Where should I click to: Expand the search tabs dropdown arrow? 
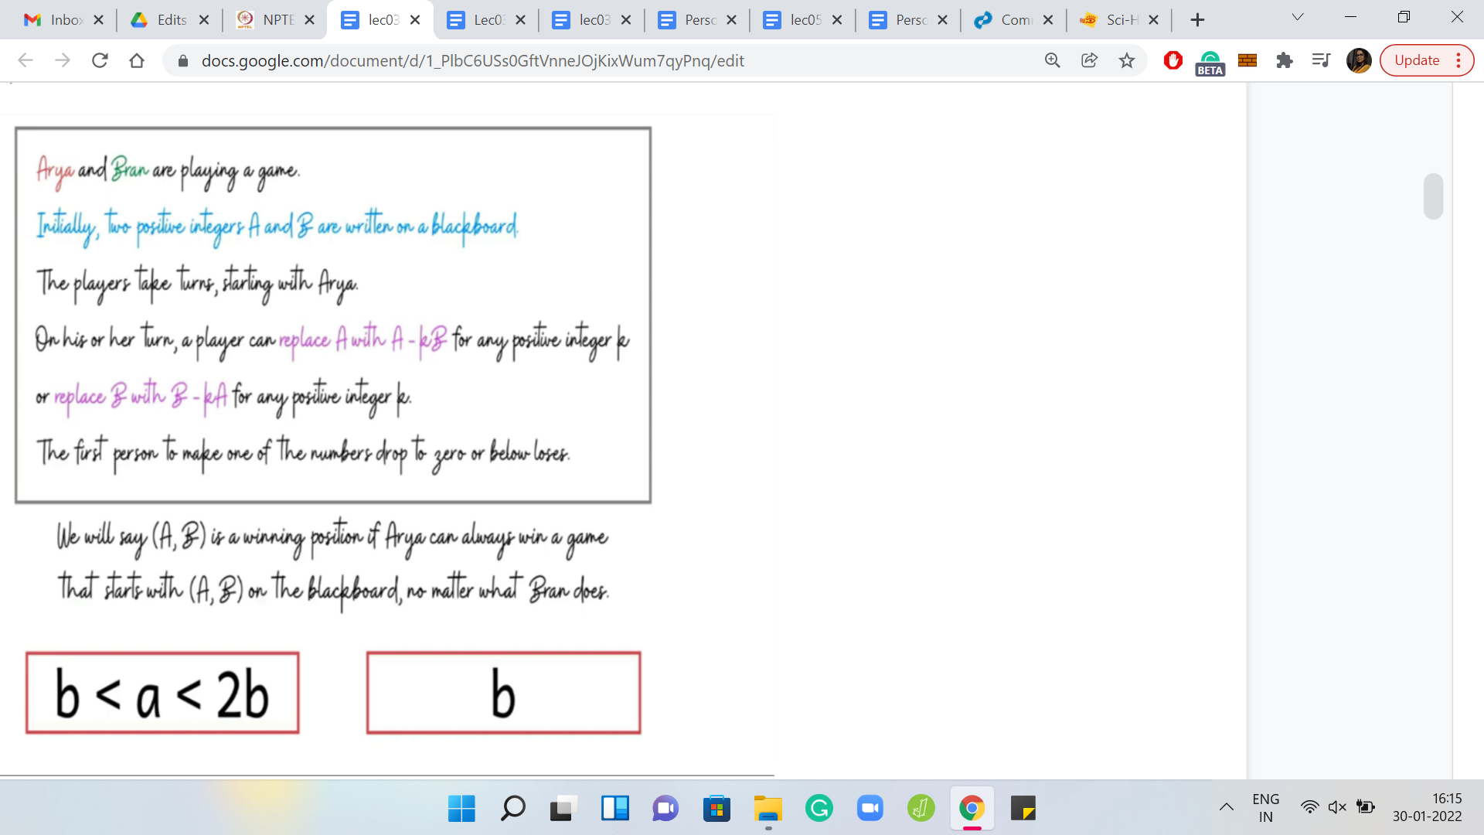(x=1298, y=17)
